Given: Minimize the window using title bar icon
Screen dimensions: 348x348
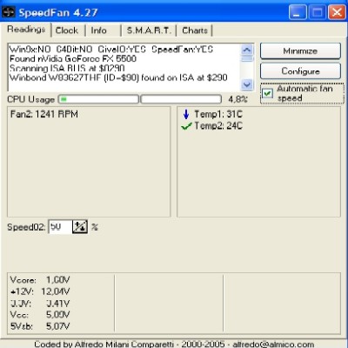Looking at the screenshot, I should [x=298, y=12].
